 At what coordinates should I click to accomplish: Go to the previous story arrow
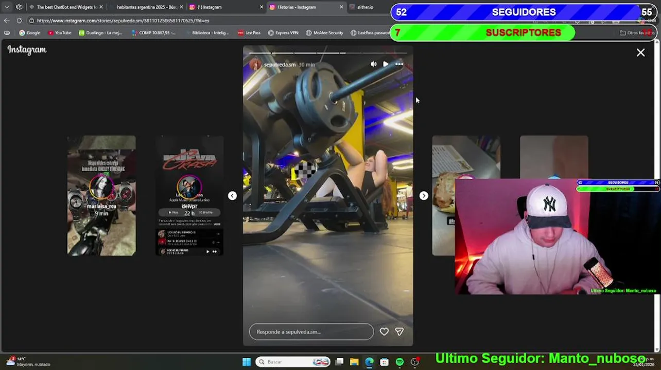[x=232, y=196]
